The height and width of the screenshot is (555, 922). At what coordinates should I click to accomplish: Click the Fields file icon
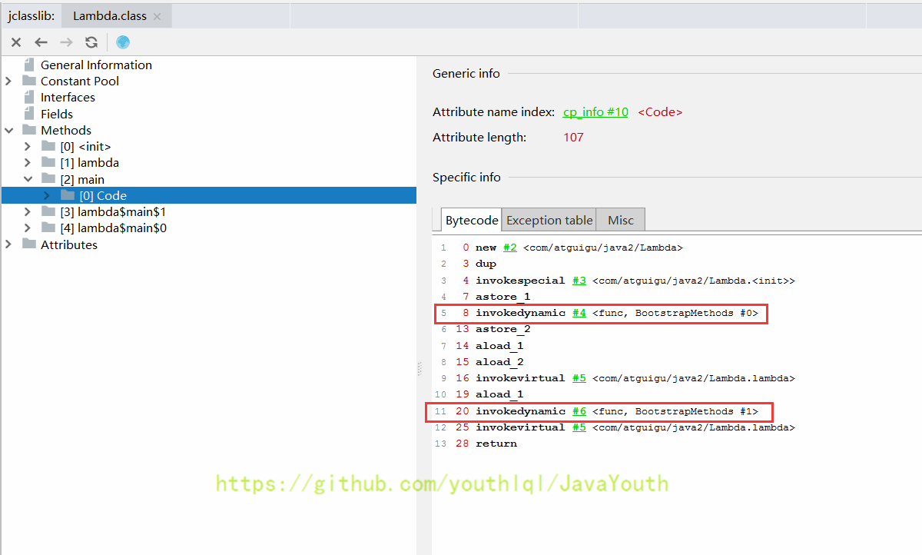[x=29, y=114]
